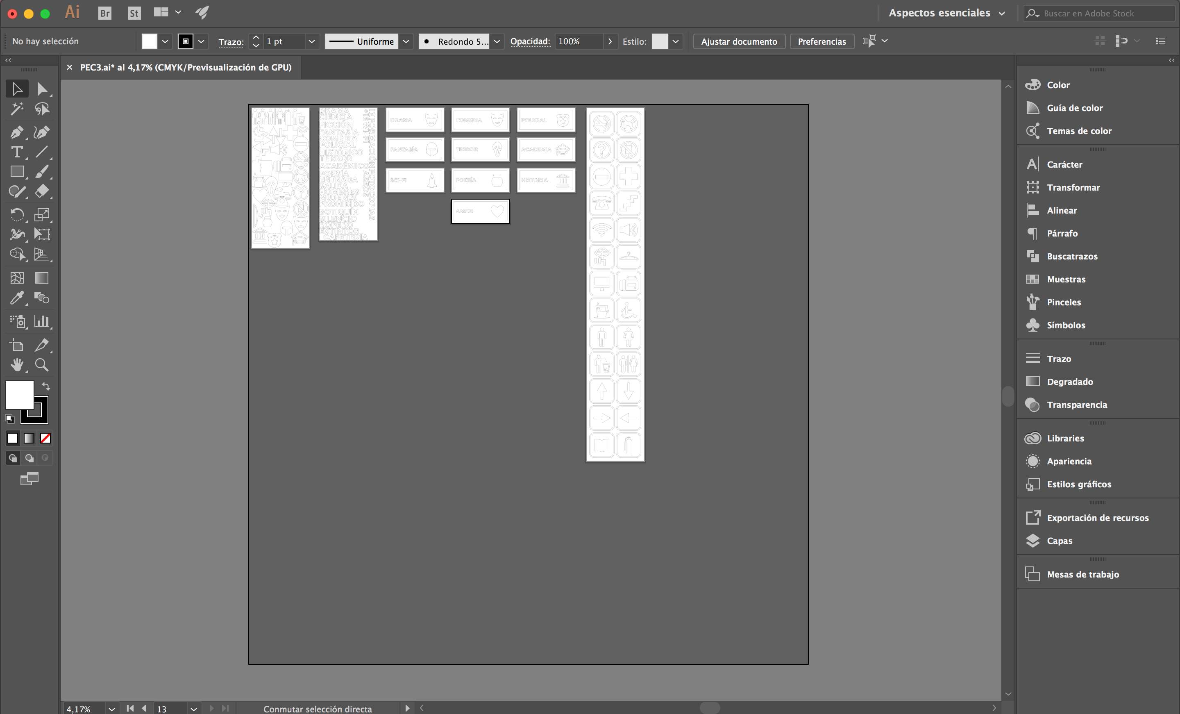Enable Draw Behind mode

pyautogui.click(x=29, y=458)
